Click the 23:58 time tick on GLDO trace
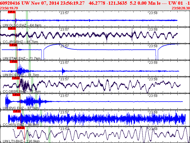 click(x=153, y=13)
